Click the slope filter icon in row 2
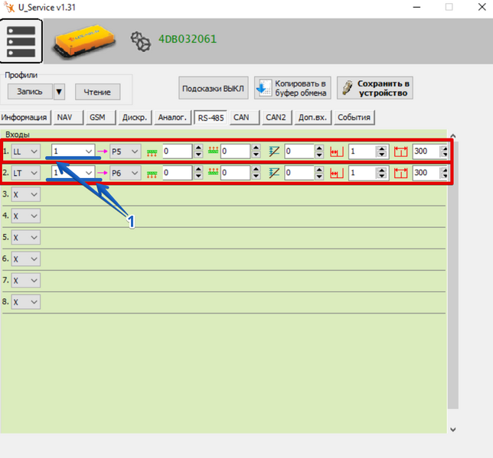493x458 pixels. point(274,173)
